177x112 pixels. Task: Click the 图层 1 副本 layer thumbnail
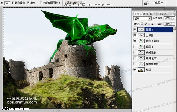(x=141, y=41)
